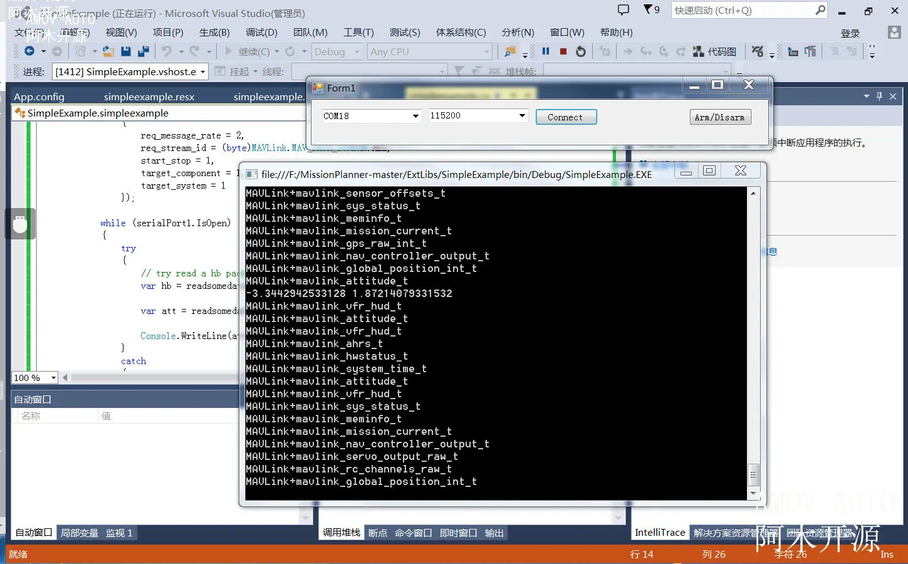Click the Save All icon
Viewport: 908px width, 564px height.
coord(144,51)
